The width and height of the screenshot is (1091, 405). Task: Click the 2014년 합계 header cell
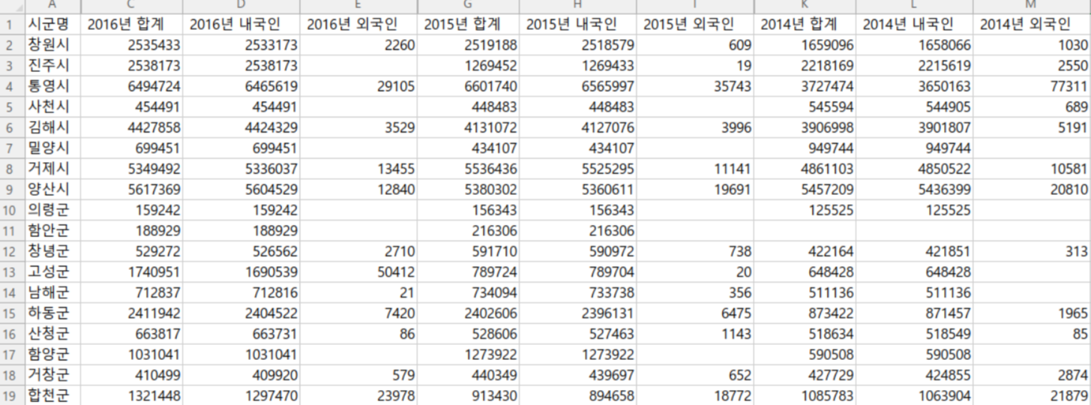[x=805, y=24]
